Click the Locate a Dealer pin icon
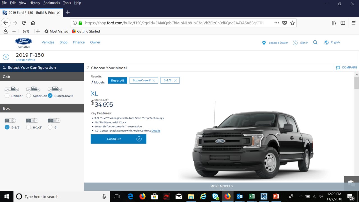The height and width of the screenshot is (202, 359). click(x=264, y=43)
